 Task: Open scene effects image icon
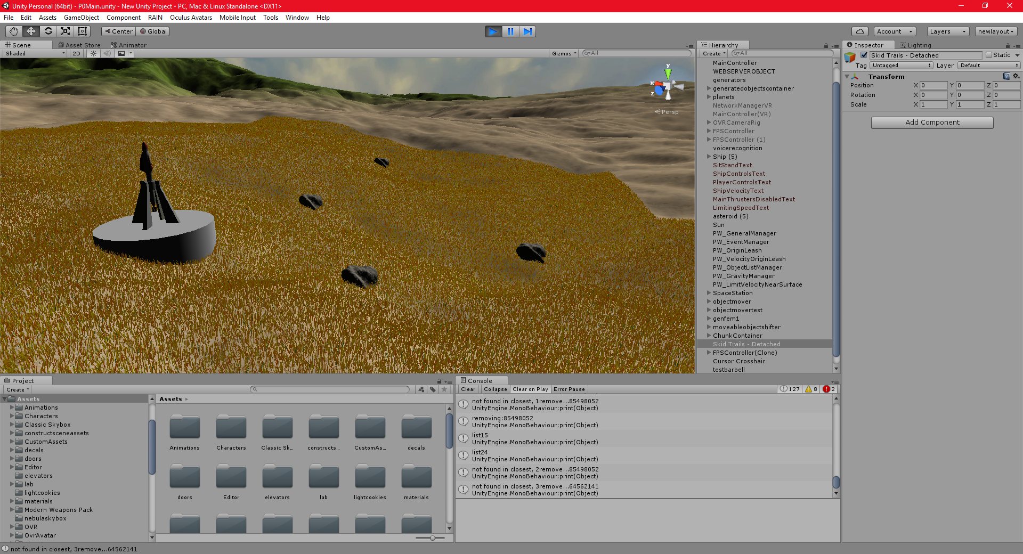pyautogui.click(x=122, y=53)
